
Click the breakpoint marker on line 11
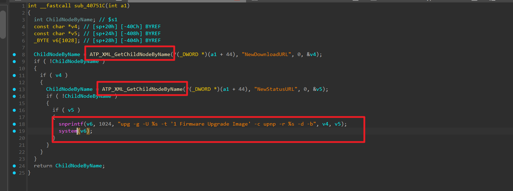click(14, 75)
